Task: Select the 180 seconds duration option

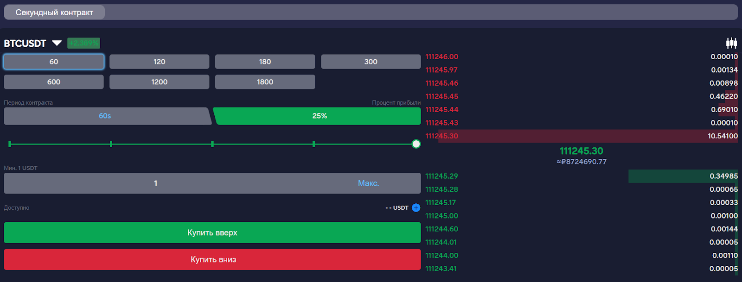Action: [265, 62]
